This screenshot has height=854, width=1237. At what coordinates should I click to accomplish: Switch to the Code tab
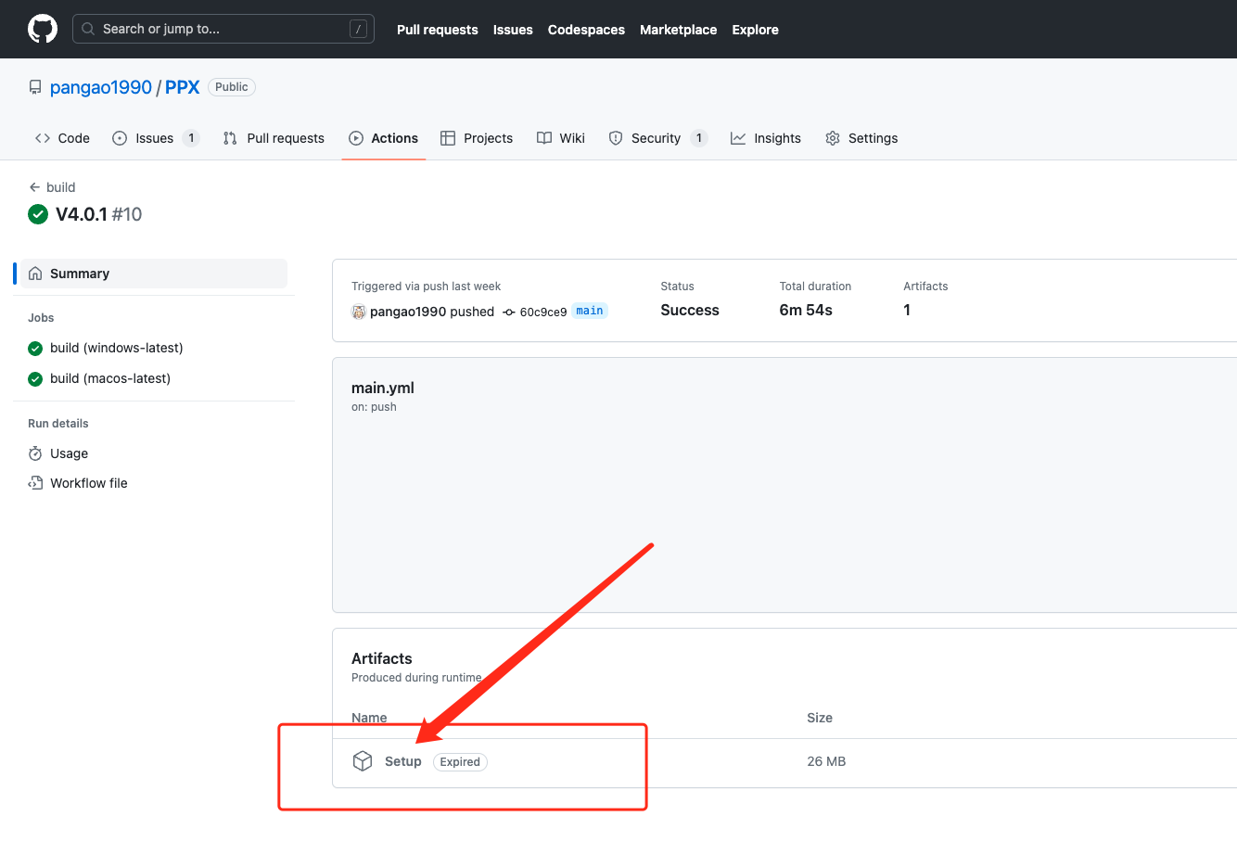click(62, 138)
